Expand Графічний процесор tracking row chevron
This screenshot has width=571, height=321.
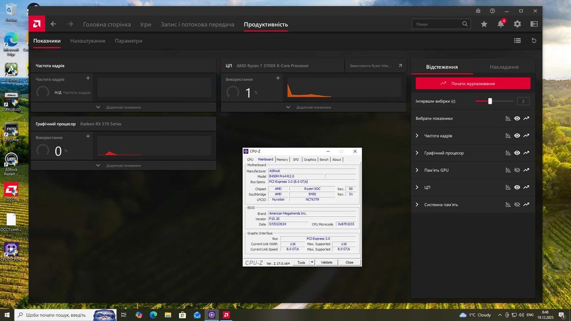(x=417, y=153)
